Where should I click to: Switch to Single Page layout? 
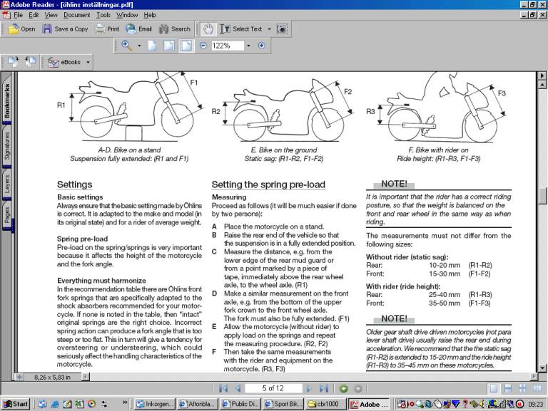coord(494,388)
